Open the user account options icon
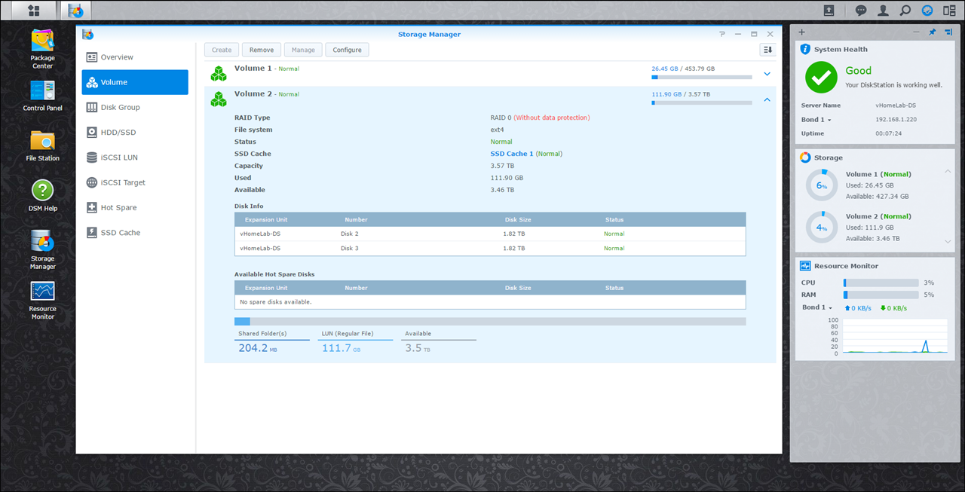This screenshot has width=965, height=492. pyautogui.click(x=883, y=11)
